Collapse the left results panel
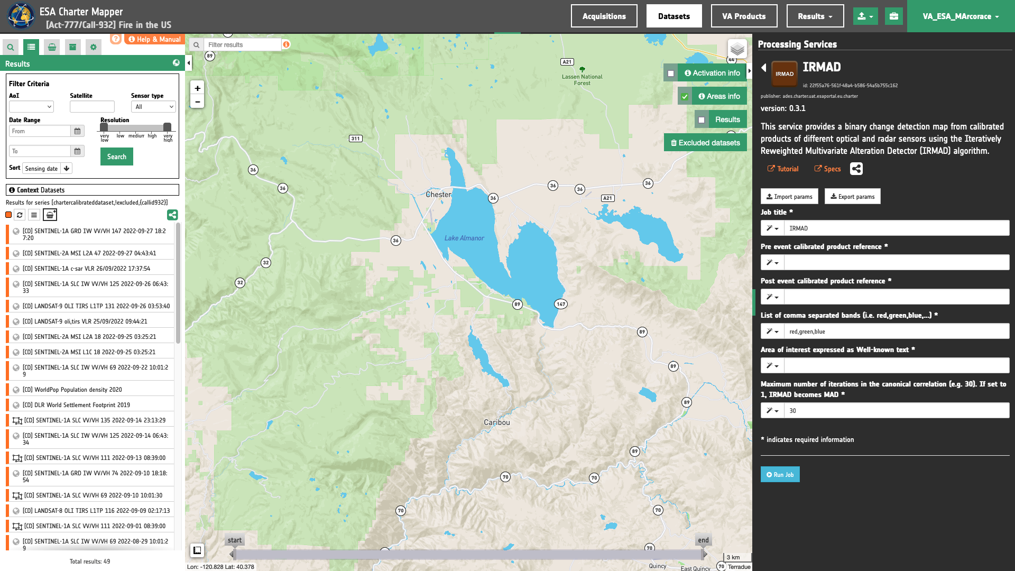 click(x=189, y=63)
